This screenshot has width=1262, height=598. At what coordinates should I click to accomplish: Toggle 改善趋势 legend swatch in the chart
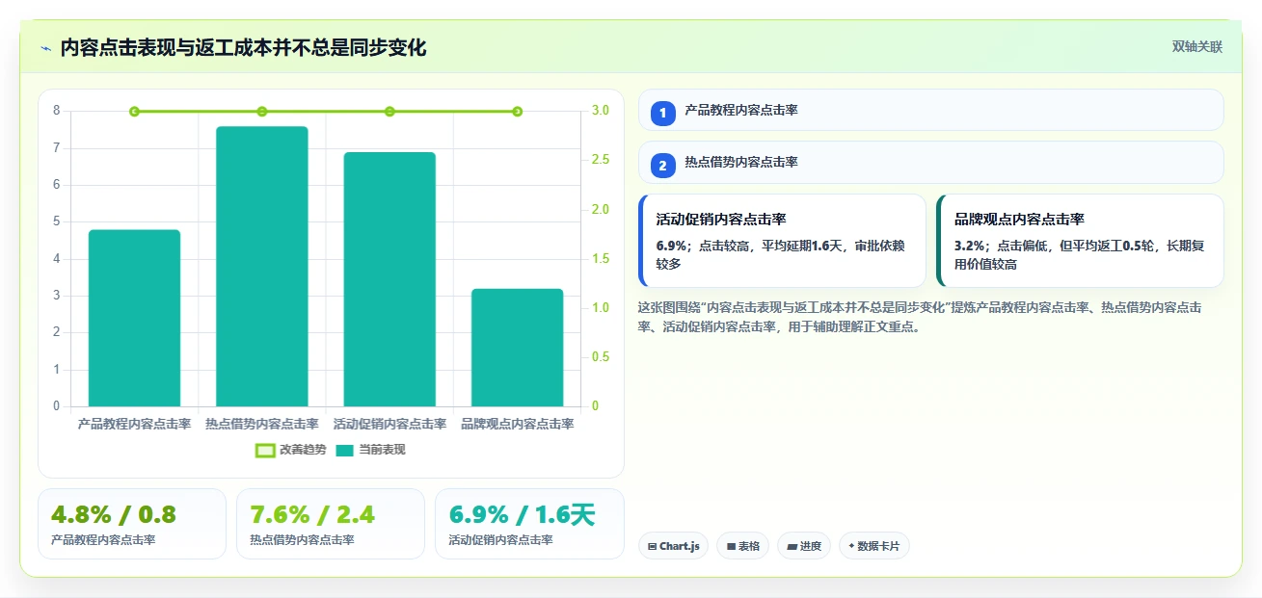(x=265, y=451)
